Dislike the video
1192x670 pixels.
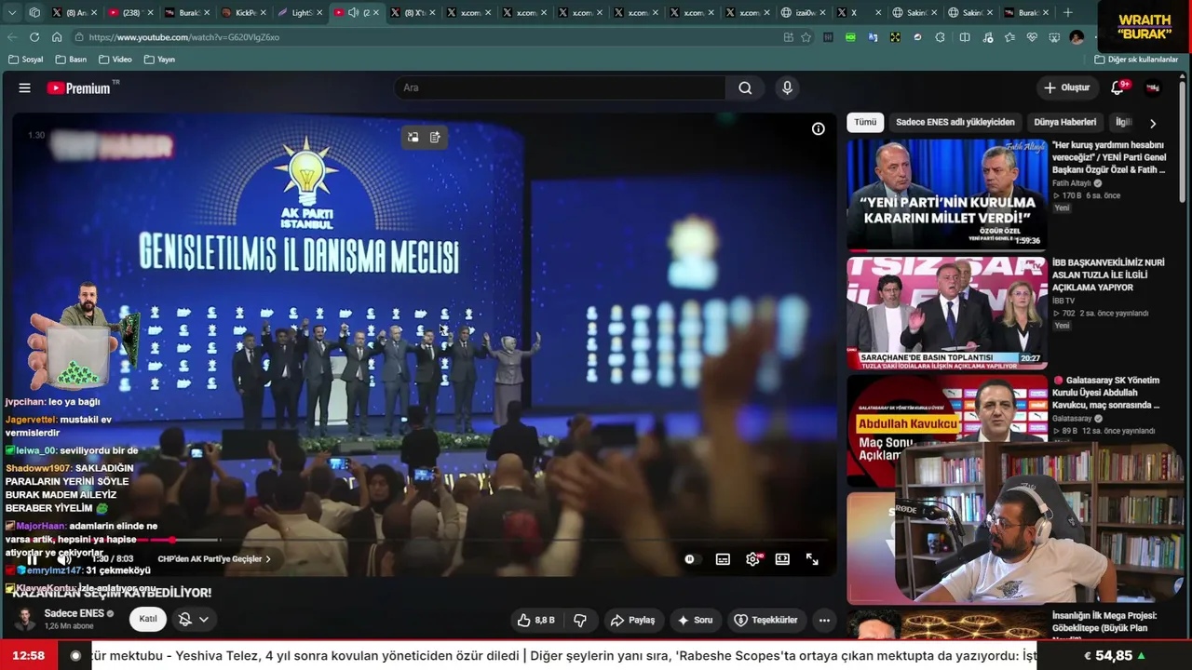pos(580,620)
